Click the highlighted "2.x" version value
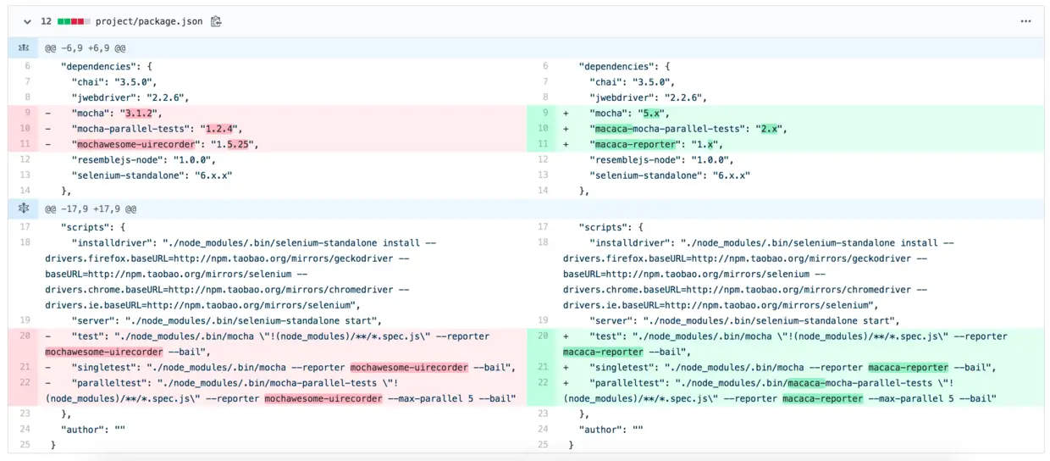 pos(771,129)
